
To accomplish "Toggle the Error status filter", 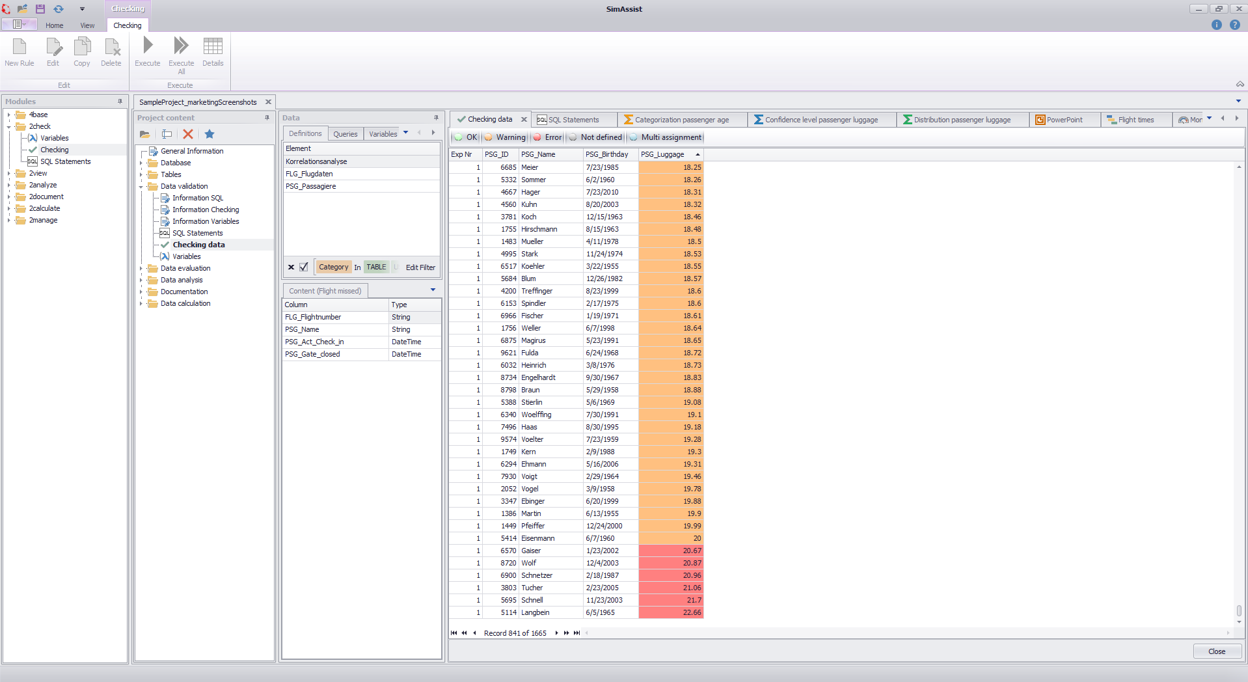I will (x=547, y=137).
